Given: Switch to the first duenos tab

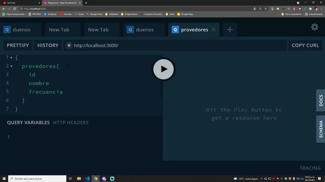Looking at the screenshot, I should 21,30.
